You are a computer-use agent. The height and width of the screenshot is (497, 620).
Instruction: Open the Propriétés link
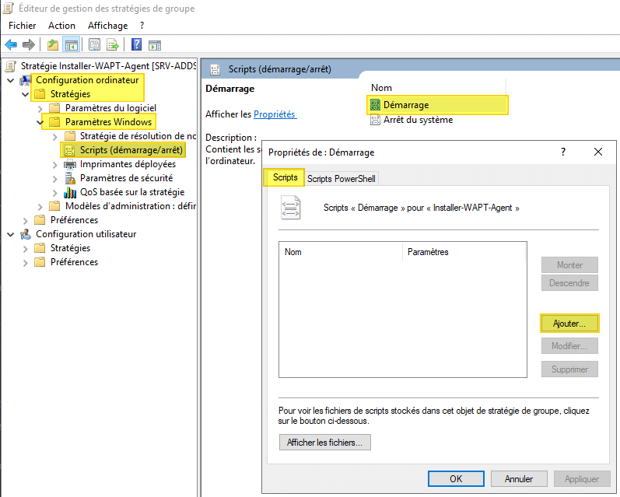275,114
